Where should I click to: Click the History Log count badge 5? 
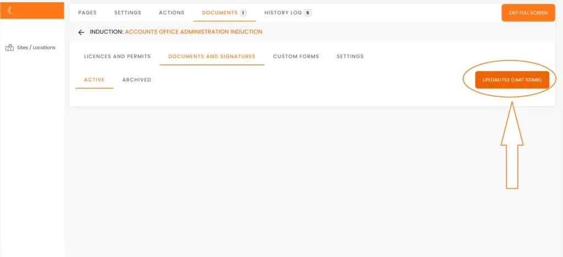pyautogui.click(x=307, y=13)
